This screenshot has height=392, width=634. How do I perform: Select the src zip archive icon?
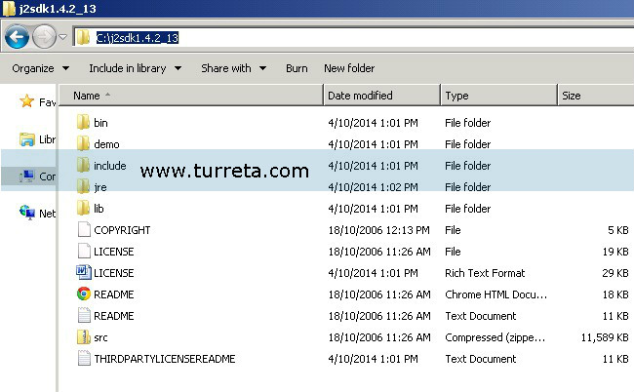point(84,336)
